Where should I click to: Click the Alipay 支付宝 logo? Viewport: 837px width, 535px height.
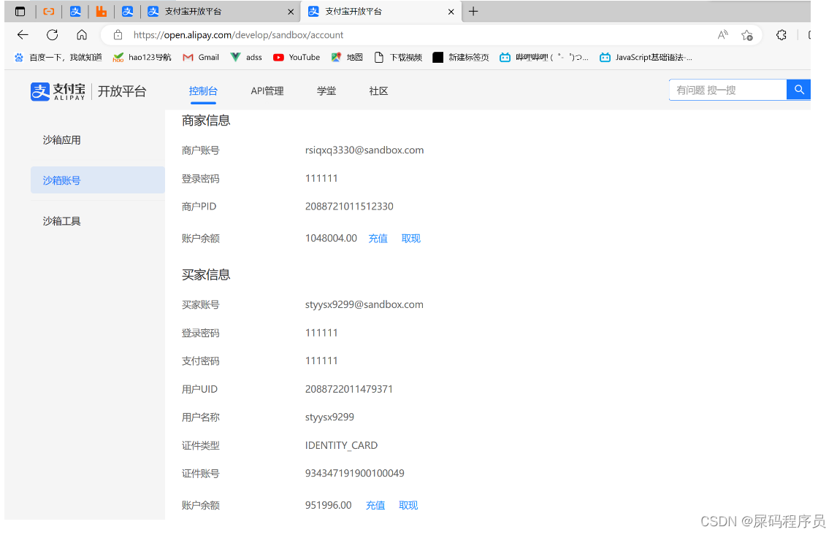point(58,91)
